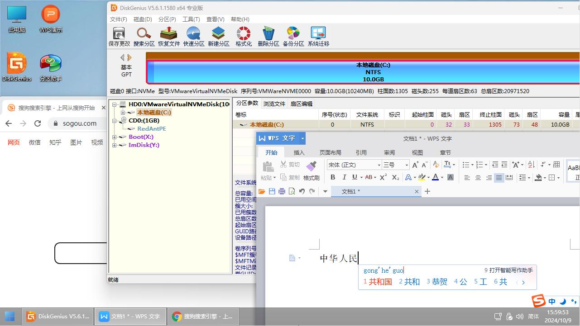The height and width of the screenshot is (326, 580).
Task: Click the blue C: partition bar
Action: click(x=363, y=72)
